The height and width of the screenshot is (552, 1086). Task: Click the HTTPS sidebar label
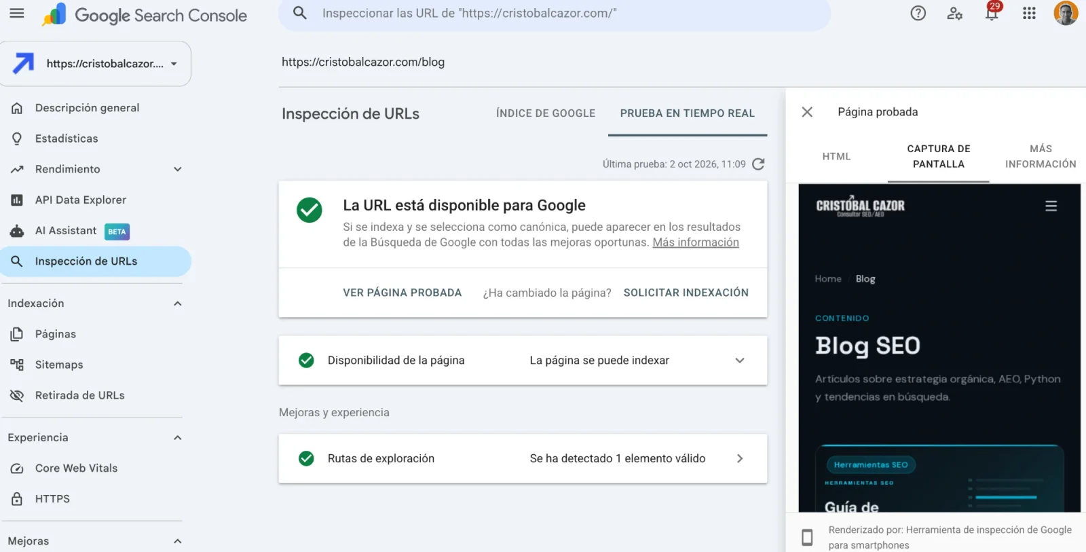52,499
